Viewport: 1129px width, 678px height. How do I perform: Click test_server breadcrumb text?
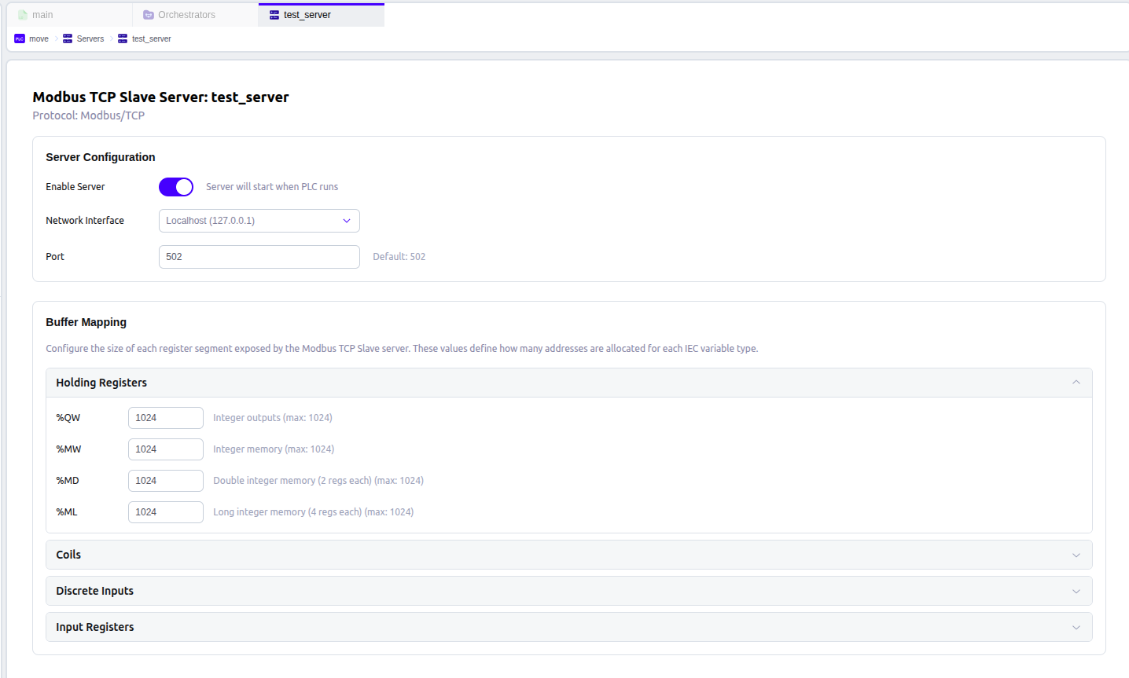tap(152, 38)
